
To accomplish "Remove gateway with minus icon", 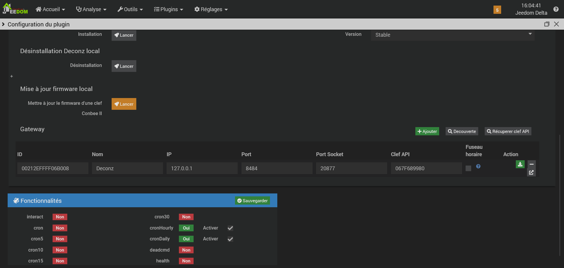I will click(x=531, y=164).
